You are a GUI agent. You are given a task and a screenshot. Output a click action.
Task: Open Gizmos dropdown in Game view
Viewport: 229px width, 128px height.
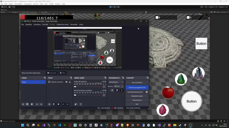[224, 12]
